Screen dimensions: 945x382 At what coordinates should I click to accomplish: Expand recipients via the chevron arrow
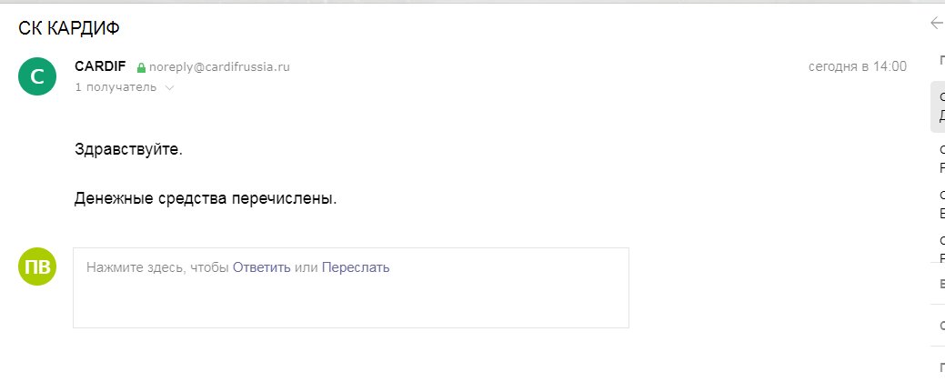(169, 88)
